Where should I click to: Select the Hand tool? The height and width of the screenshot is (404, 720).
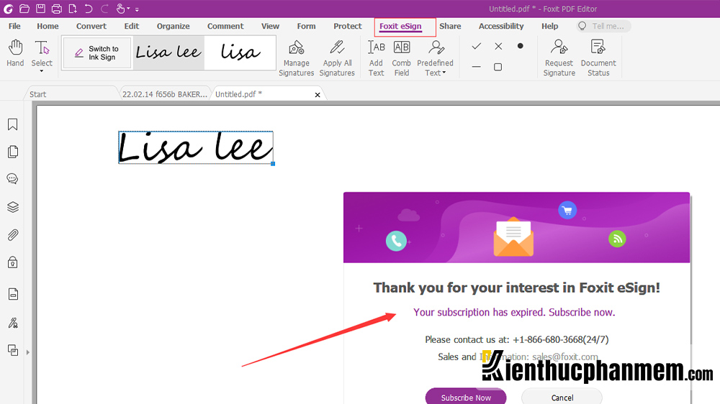[15, 54]
